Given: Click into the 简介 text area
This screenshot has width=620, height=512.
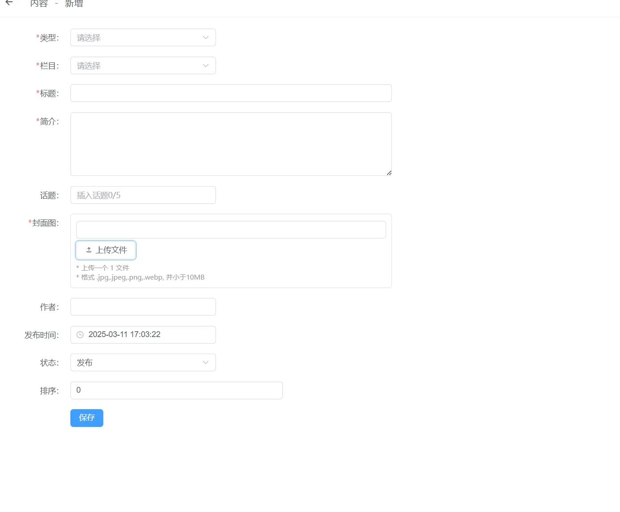Looking at the screenshot, I should [x=231, y=144].
